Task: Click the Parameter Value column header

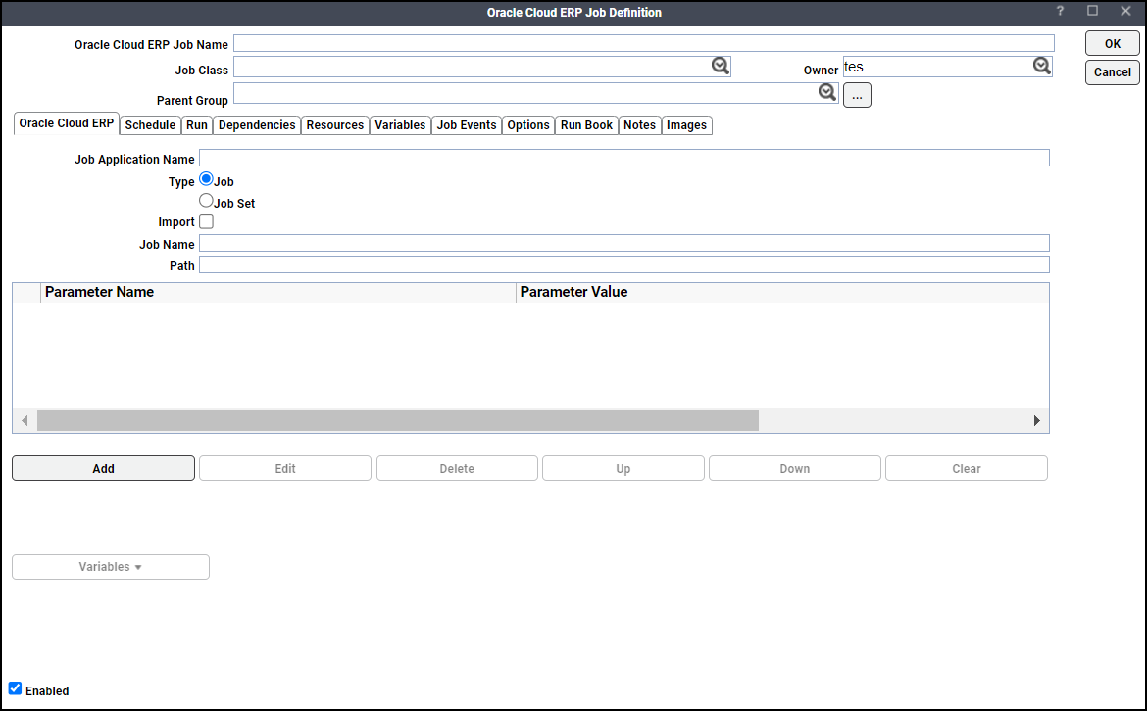Action: [x=782, y=292]
